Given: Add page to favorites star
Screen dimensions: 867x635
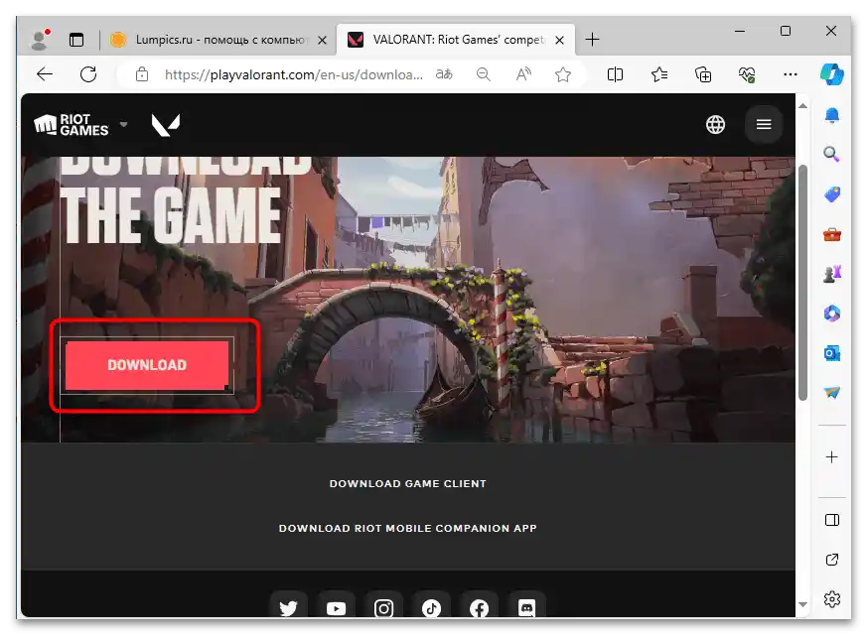Looking at the screenshot, I should [x=563, y=74].
